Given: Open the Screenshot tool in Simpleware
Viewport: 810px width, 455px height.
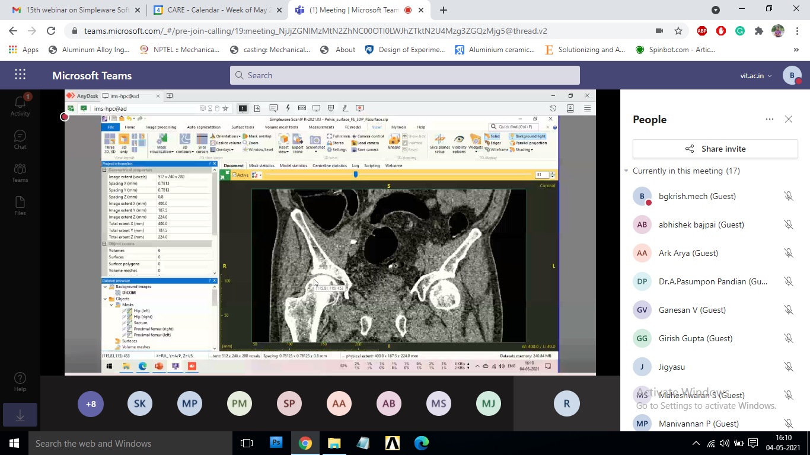Looking at the screenshot, I should tap(315, 140).
